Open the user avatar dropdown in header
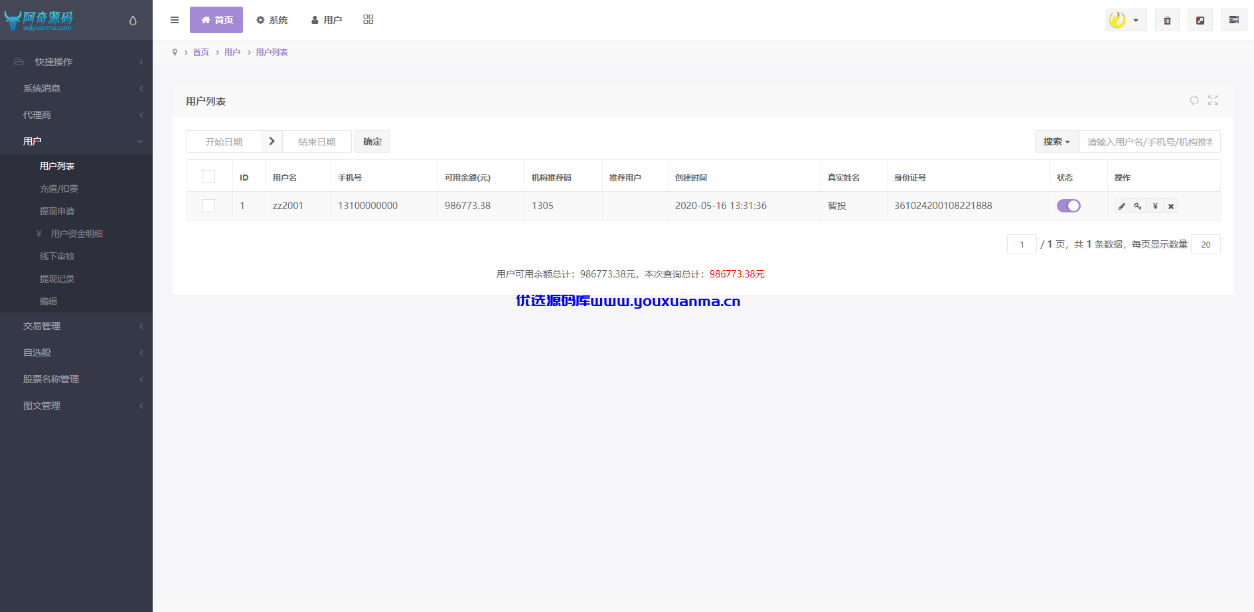 pyautogui.click(x=1126, y=20)
